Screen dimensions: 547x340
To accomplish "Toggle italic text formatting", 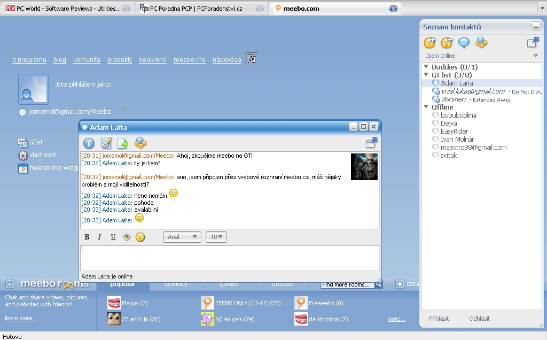I will (99, 237).
